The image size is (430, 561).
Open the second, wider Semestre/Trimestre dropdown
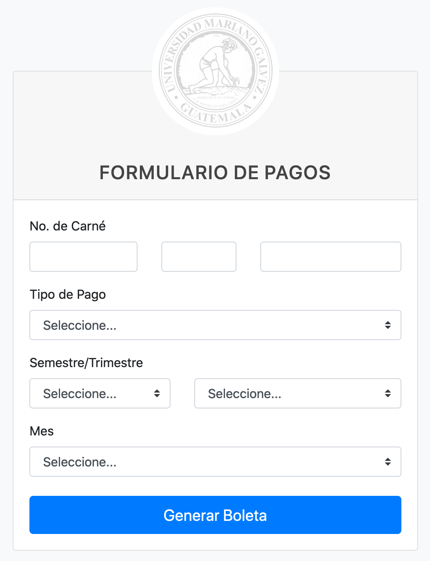(298, 393)
